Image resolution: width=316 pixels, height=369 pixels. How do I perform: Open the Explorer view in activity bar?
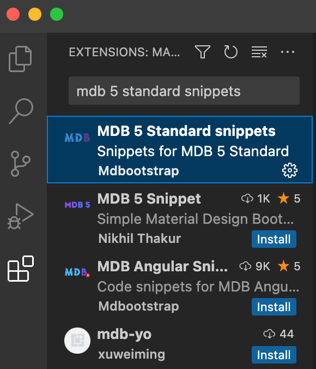click(x=21, y=59)
